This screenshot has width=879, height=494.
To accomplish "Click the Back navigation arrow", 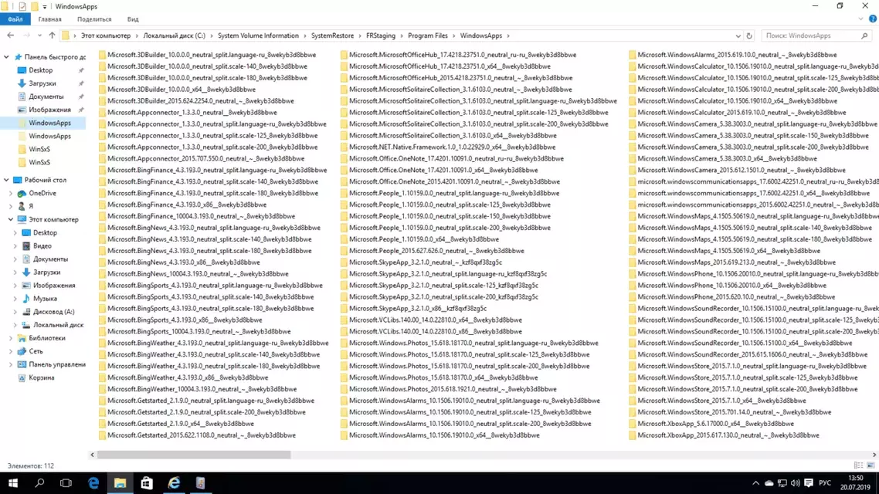I will point(11,36).
